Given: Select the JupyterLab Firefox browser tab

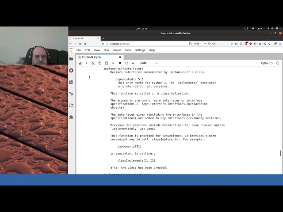Looking at the screenshot, I should (84, 38).
